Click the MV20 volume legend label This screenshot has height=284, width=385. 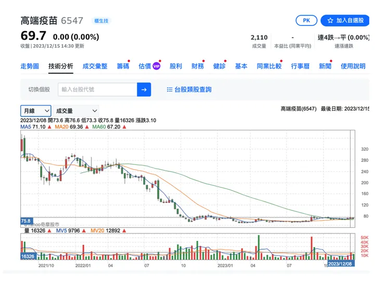coord(97,231)
